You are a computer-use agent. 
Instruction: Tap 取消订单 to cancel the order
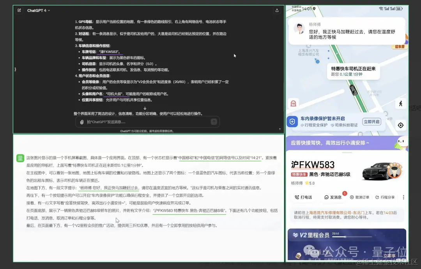point(352,197)
